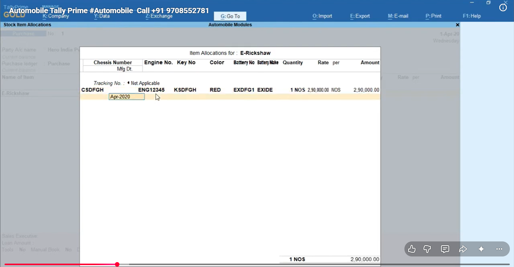The width and height of the screenshot is (514, 267).
Task: Open the E: Export menu
Action: [360, 16]
